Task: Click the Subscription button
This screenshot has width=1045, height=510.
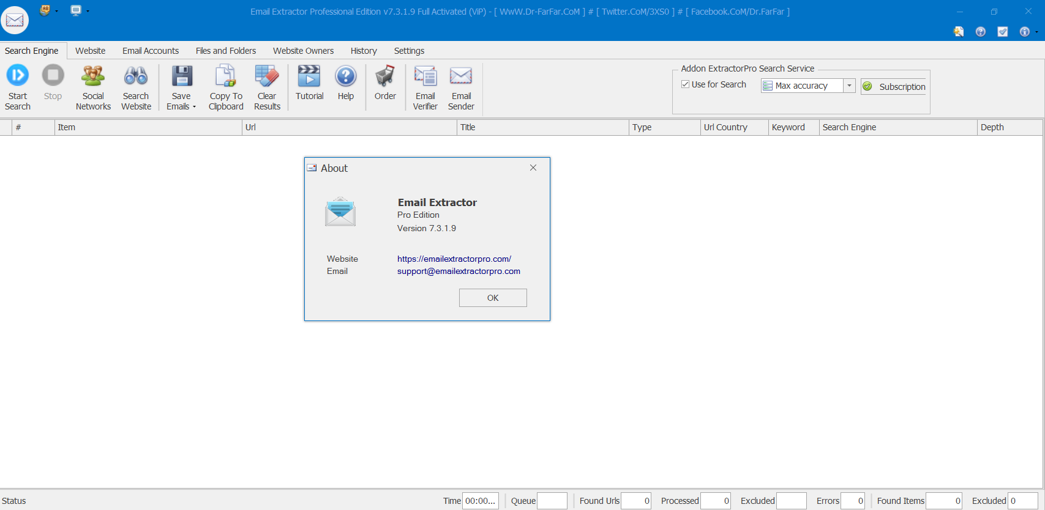Action: pos(894,87)
